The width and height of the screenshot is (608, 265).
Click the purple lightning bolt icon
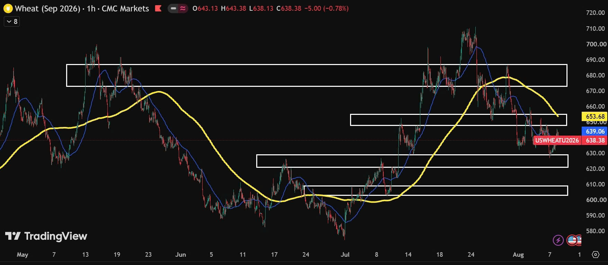[558, 240]
